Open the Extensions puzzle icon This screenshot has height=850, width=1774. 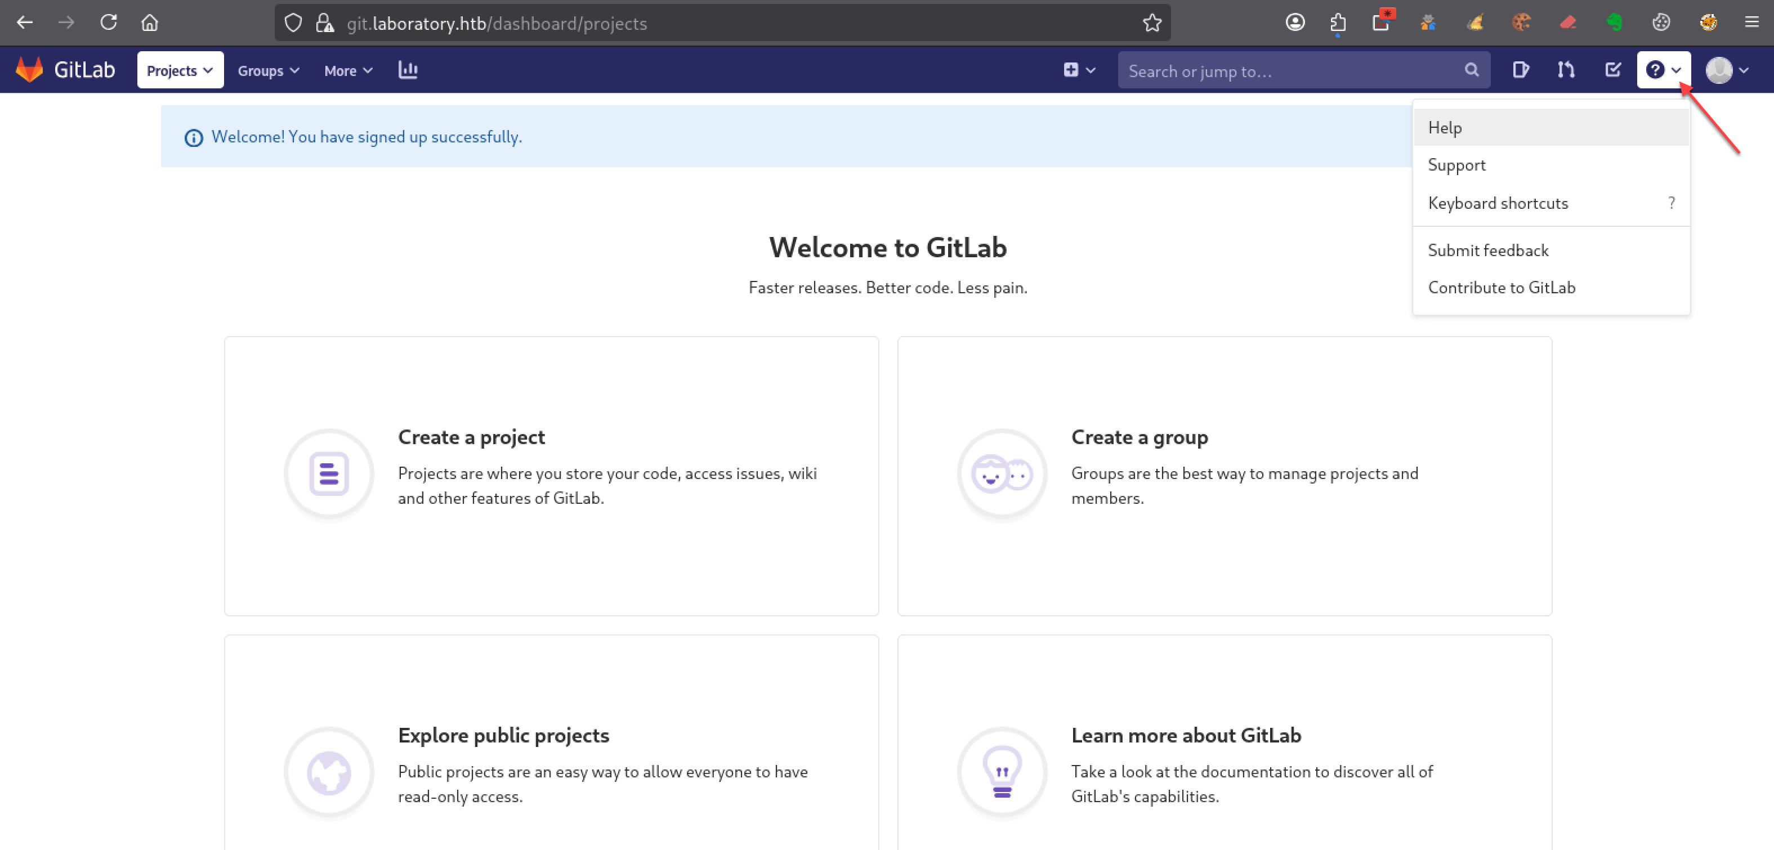[1337, 23]
